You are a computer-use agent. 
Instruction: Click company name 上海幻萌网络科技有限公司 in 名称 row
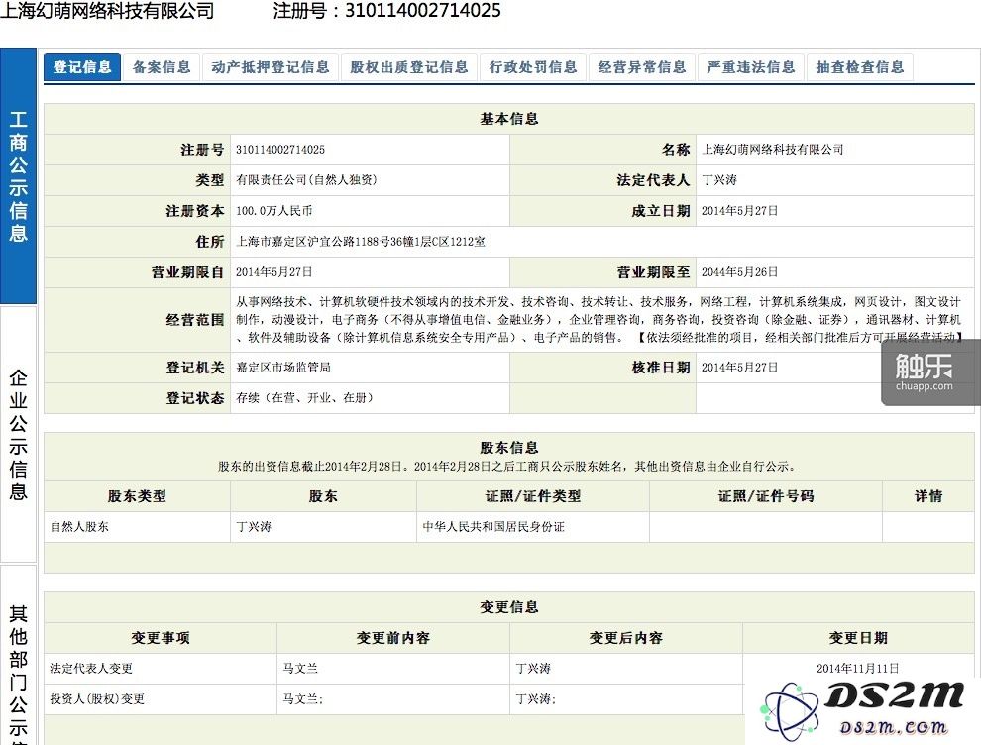point(773,150)
